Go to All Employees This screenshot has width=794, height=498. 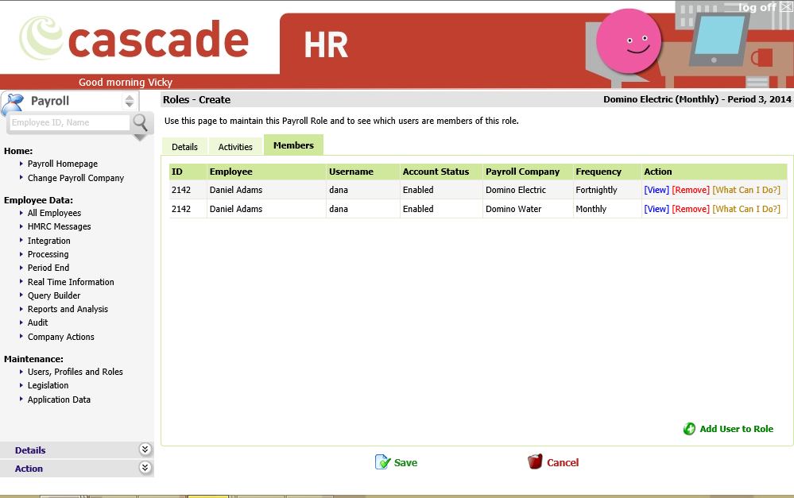(x=54, y=213)
